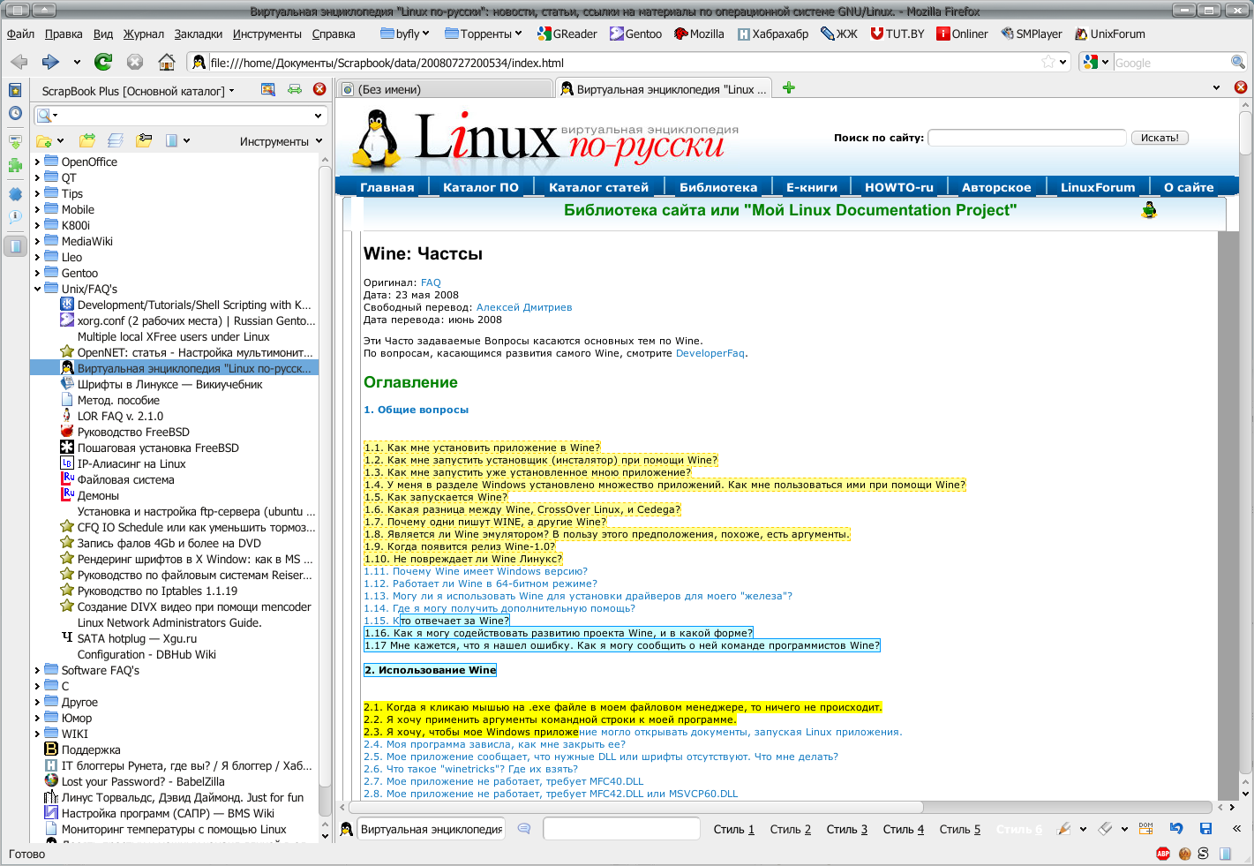Undo with the blue arrow icon
This screenshot has width=1254, height=866.
pos(1176,829)
